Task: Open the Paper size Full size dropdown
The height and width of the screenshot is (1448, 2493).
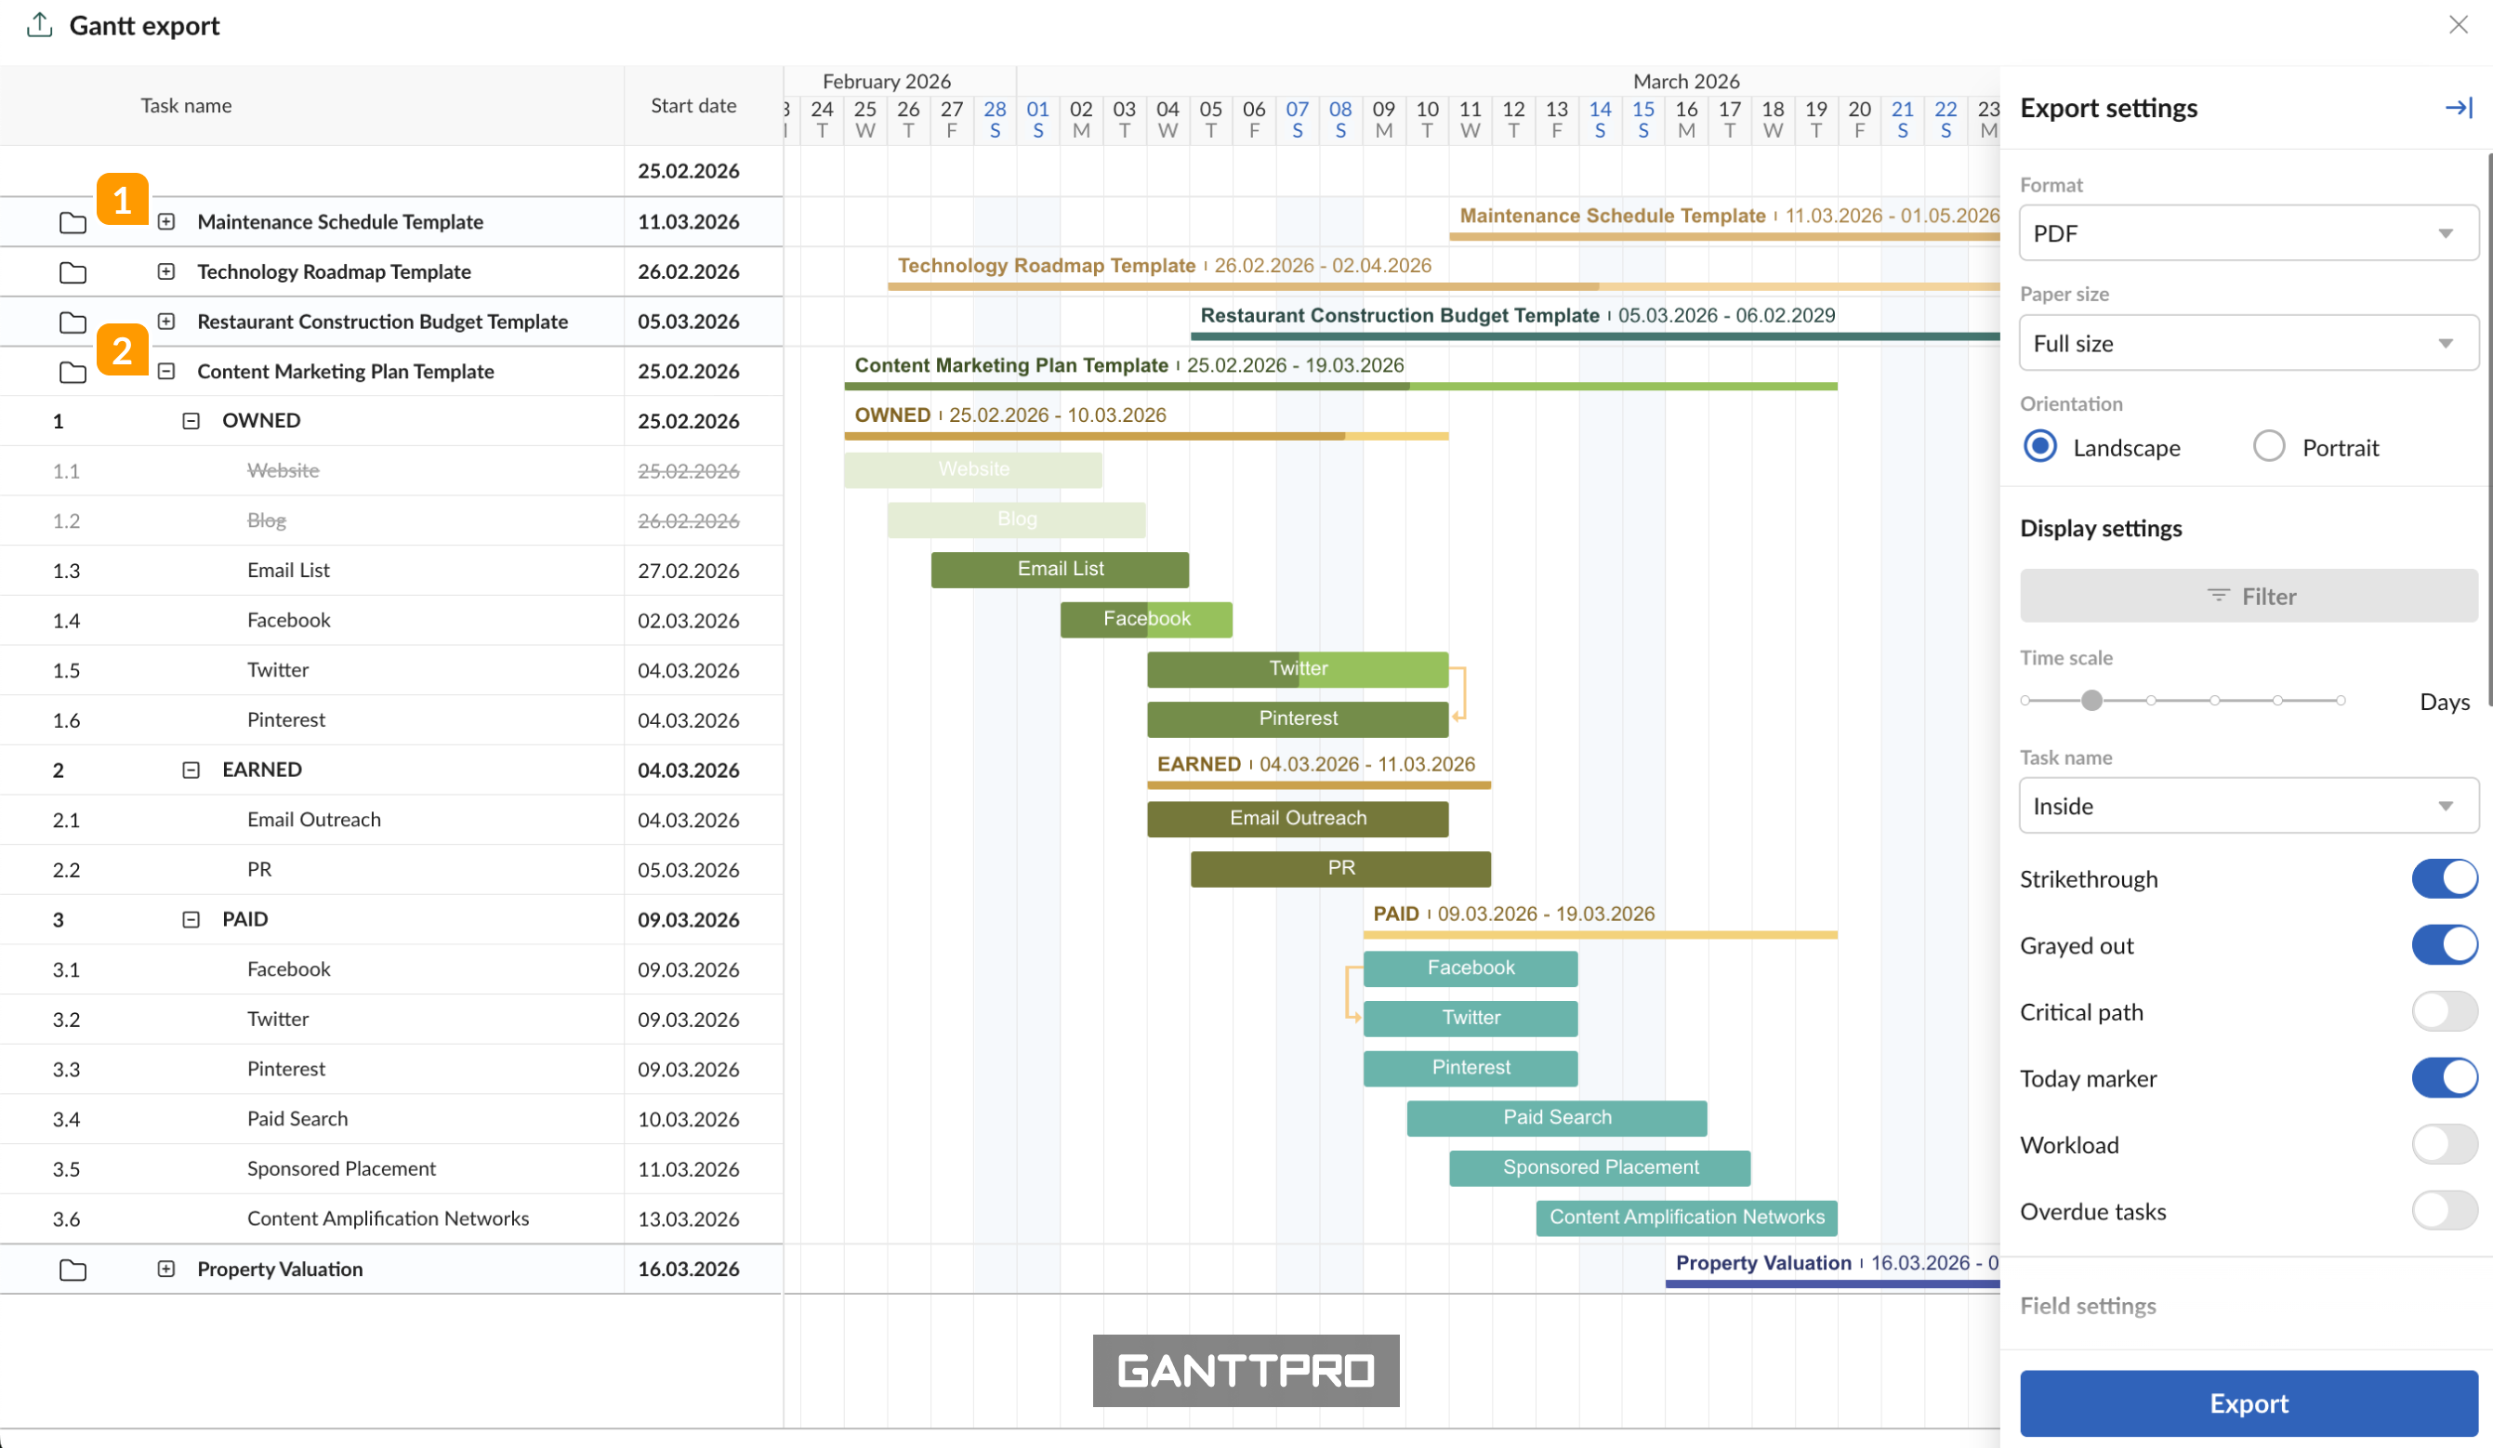Action: click(x=2248, y=343)
